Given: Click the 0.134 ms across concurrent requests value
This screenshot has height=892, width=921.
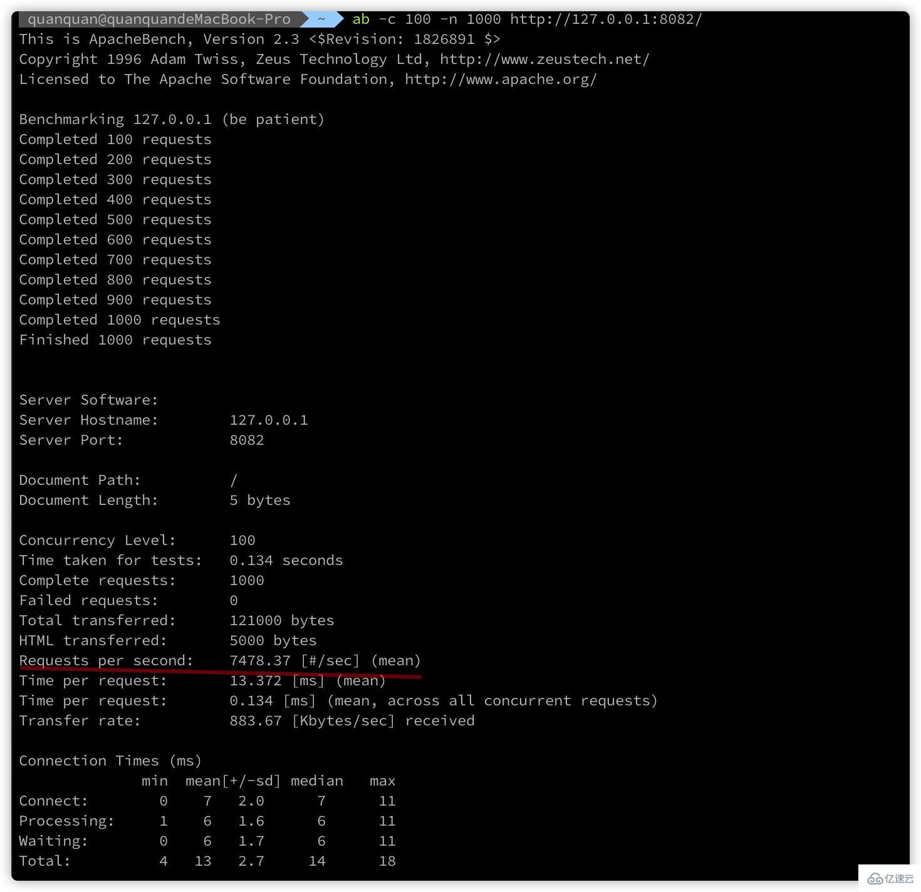Looking at the screenshot, I should [251, 700].
